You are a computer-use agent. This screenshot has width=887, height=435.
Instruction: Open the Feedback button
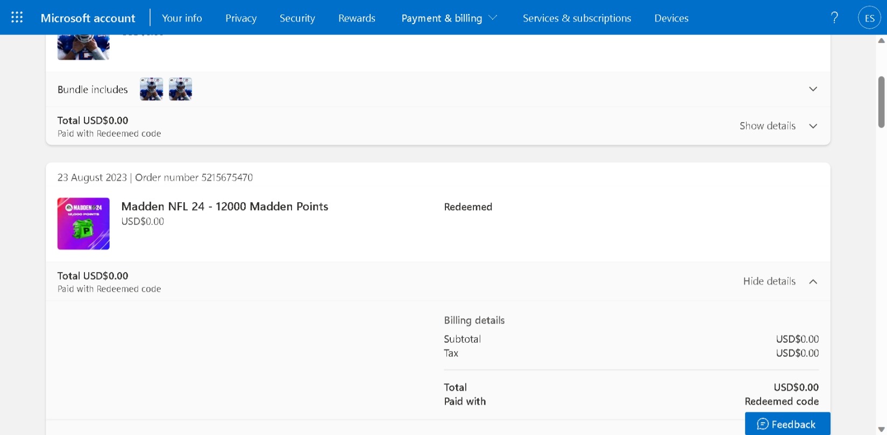(x=787, y=424)
